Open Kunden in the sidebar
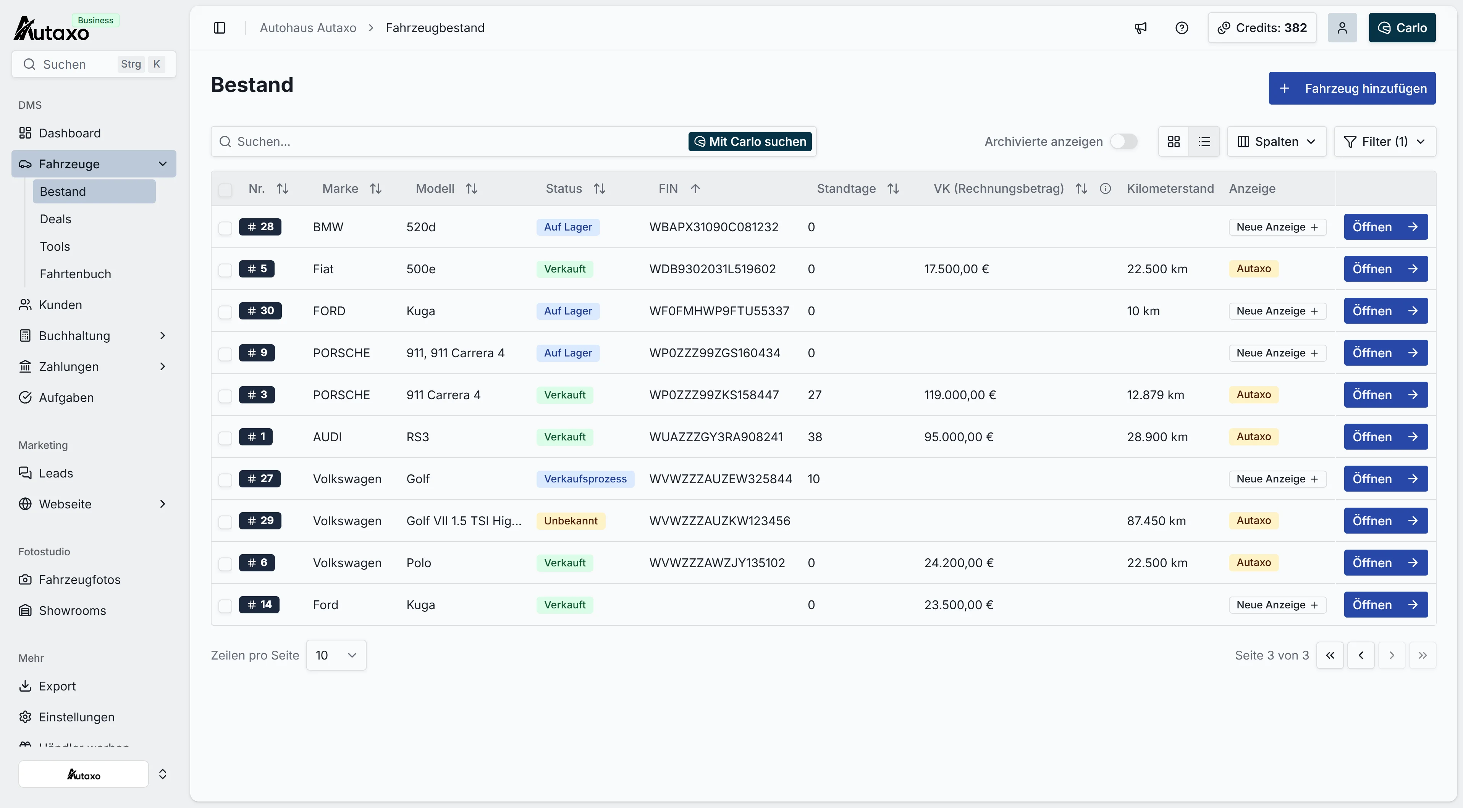This screenshot has width=1463, height=808. click(x=94, y=305)
